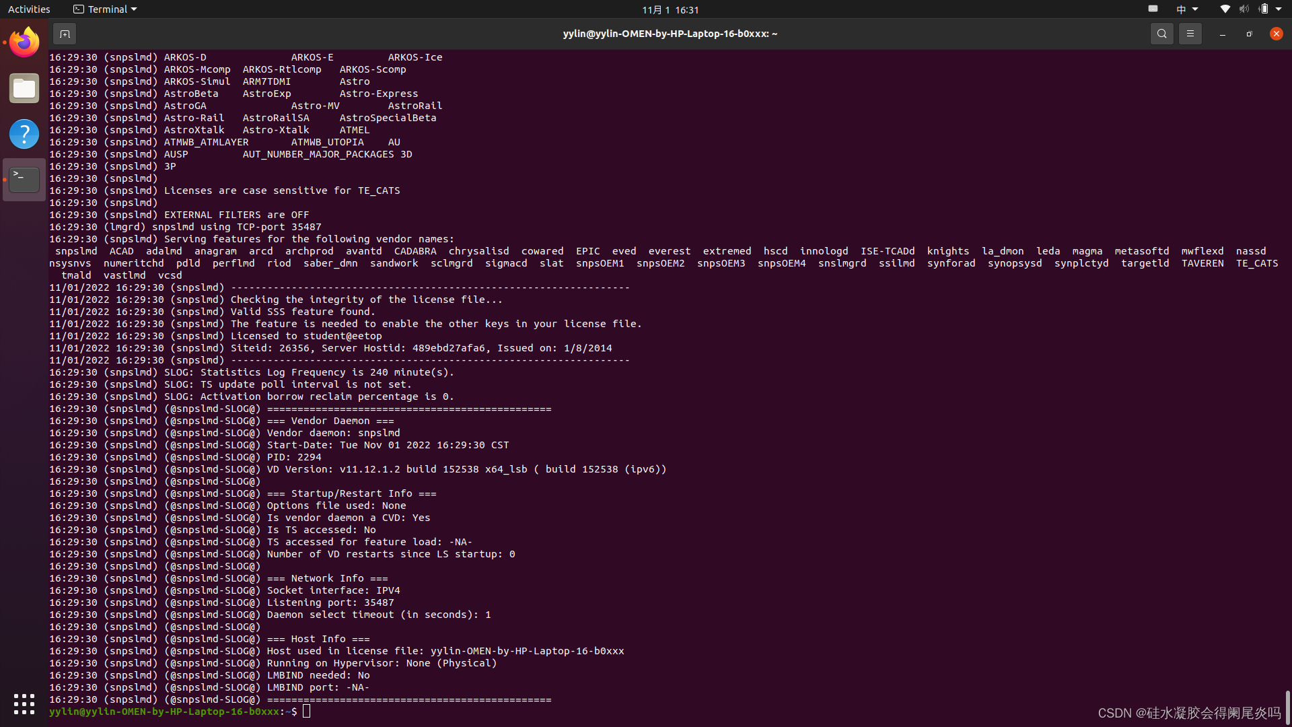Click vendor name 'CADABRA'

(x=415, y=251)
